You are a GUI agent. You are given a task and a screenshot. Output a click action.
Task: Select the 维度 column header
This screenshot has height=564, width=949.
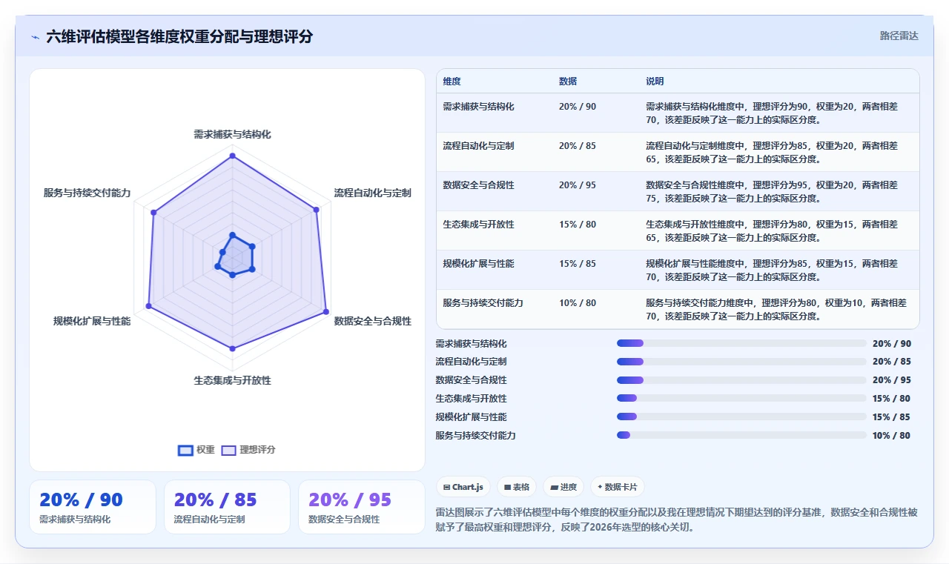point(452,82)
